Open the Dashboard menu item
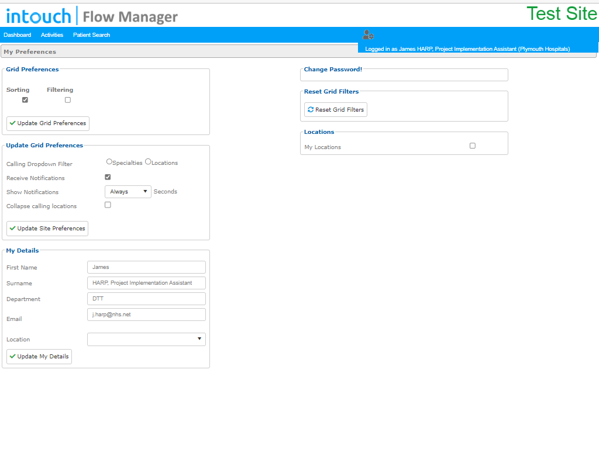Viewport: 599px width, 449px height. [18, 34]
